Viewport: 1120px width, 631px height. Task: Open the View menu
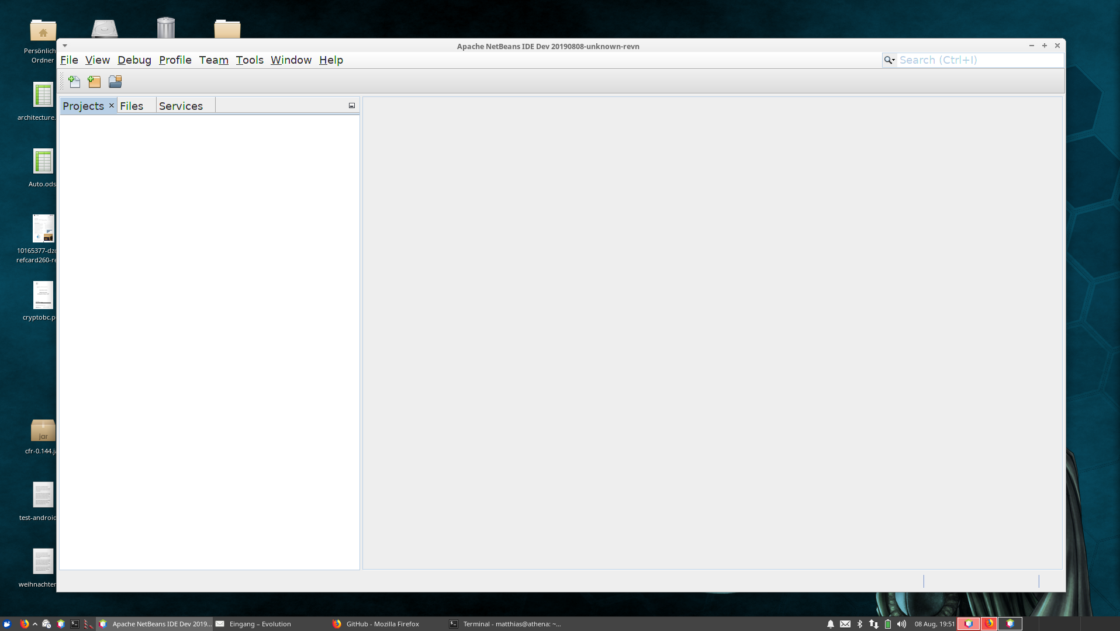pos(98,60)
